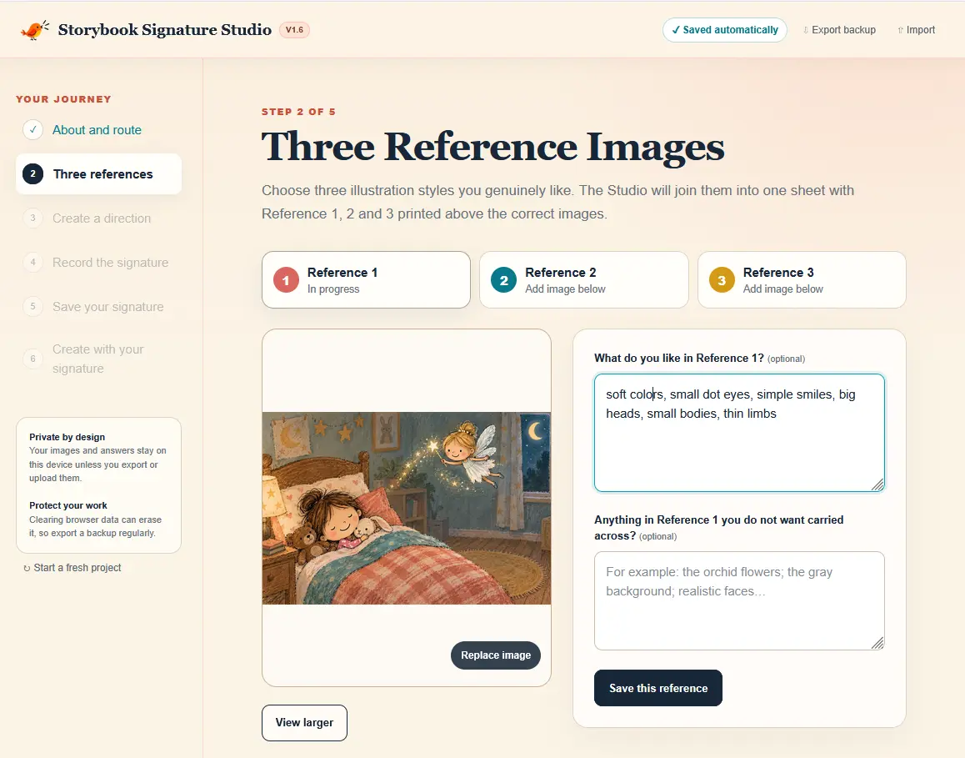Save this reference
This screenshot has height=758, width=965.
tap(657, 688)
